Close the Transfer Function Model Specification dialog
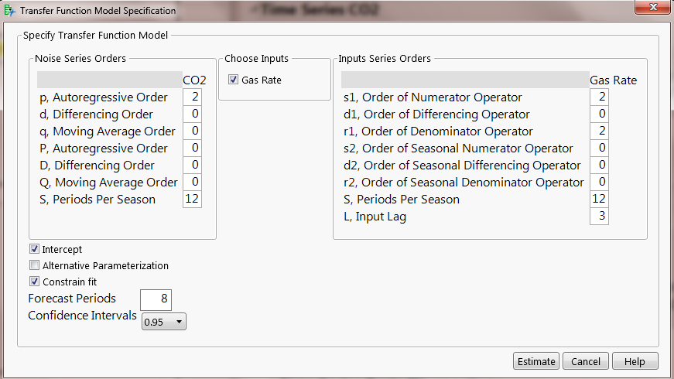This screenshot has width=674, height=379. click(652, 7)
